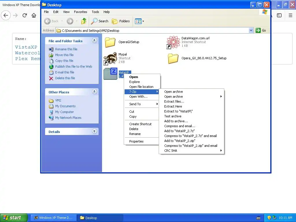Expand the Address bar dropdown arrow
The width and height of the screenshot is (296, 222).
coord(251,30)
